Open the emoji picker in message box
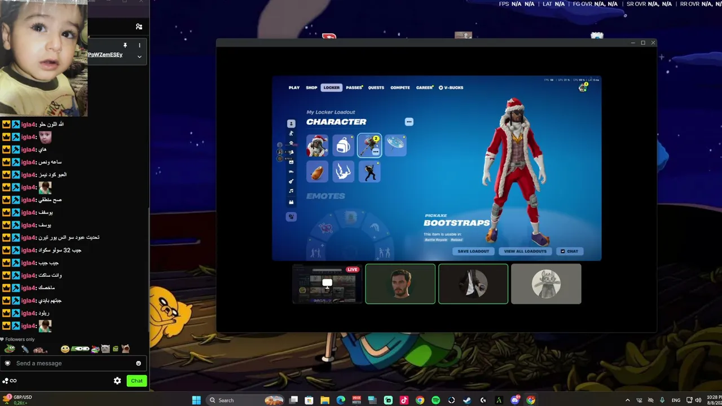This screenshot has height=406, width=722. pos(138,363)
